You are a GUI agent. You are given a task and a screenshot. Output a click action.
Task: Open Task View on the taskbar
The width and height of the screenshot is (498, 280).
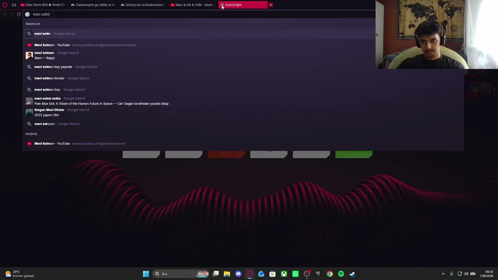[216, 274]
